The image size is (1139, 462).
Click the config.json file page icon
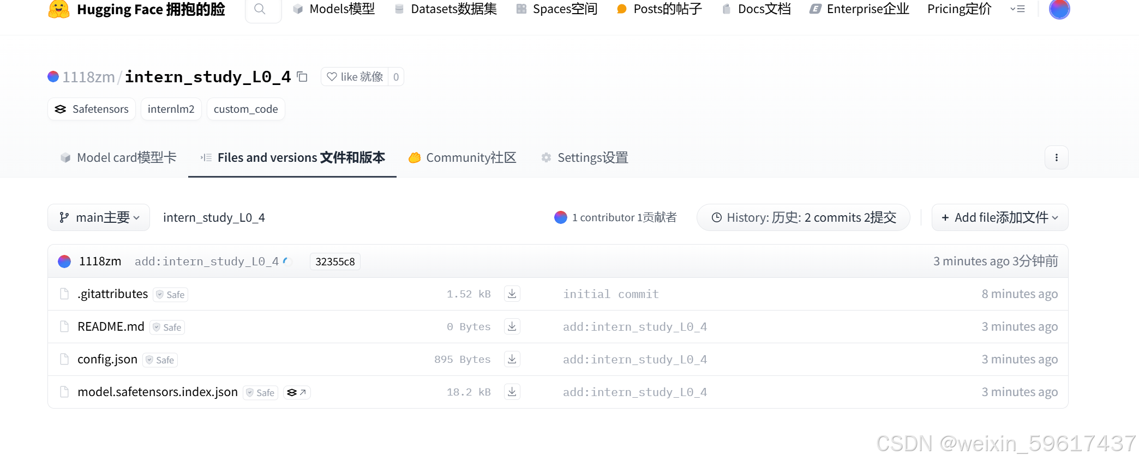coord(64,359)
